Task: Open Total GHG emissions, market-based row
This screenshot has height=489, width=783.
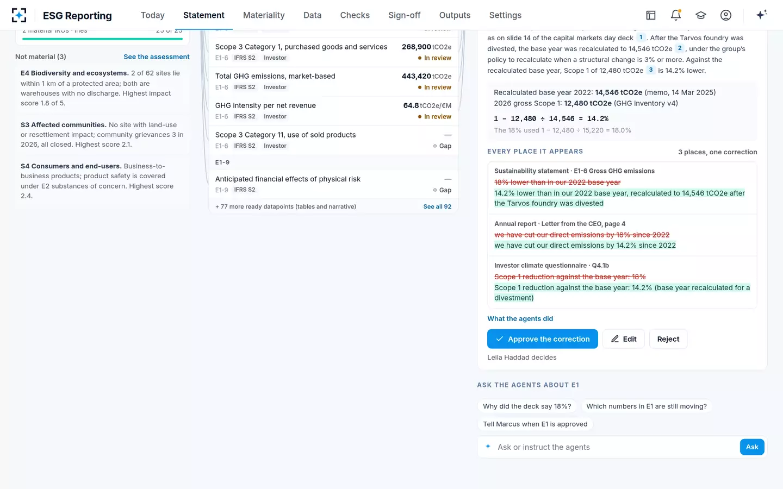Action: click(x=333, y=81)
